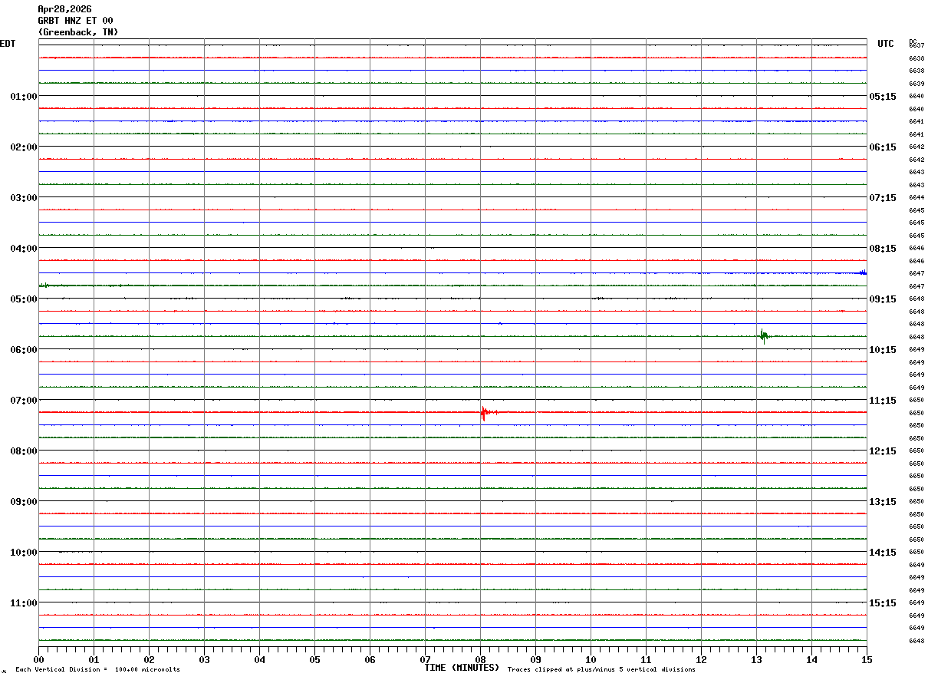Click the "10:15" UTC time label
928x680 pixels.
pyautogui.click(x=883, y=350)
